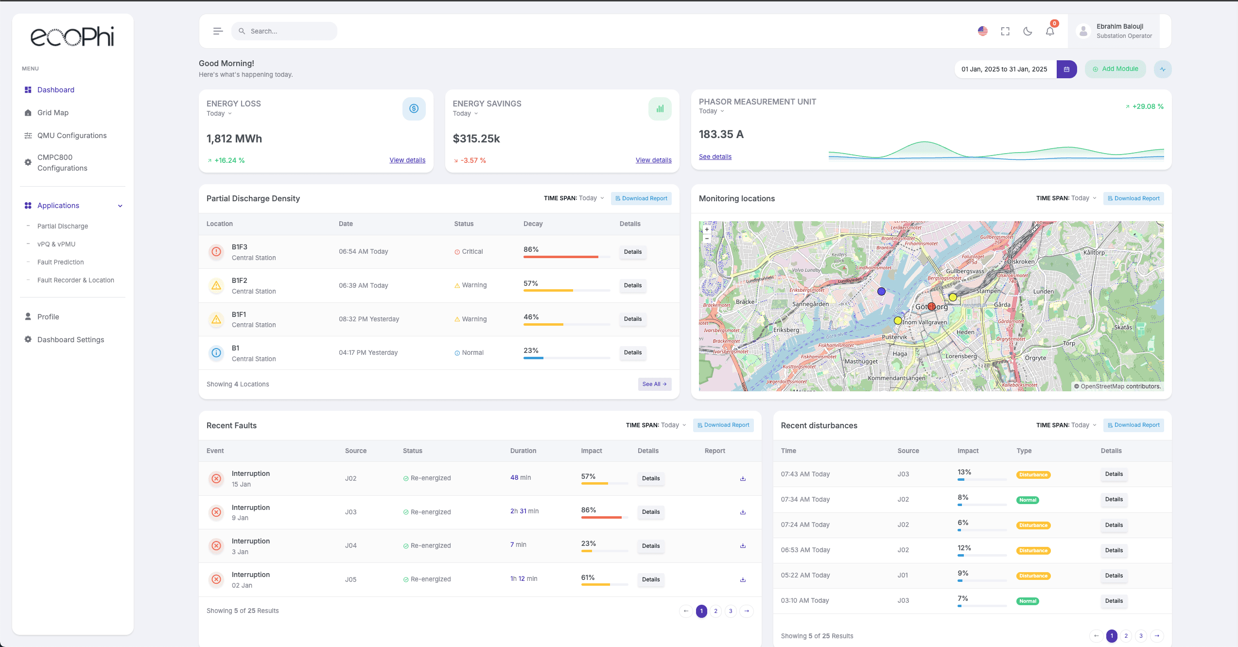The height and width of the screenshot is (647, 1238).
Task: Download report for Interruption 15 Jan
Action: (743, 478)
